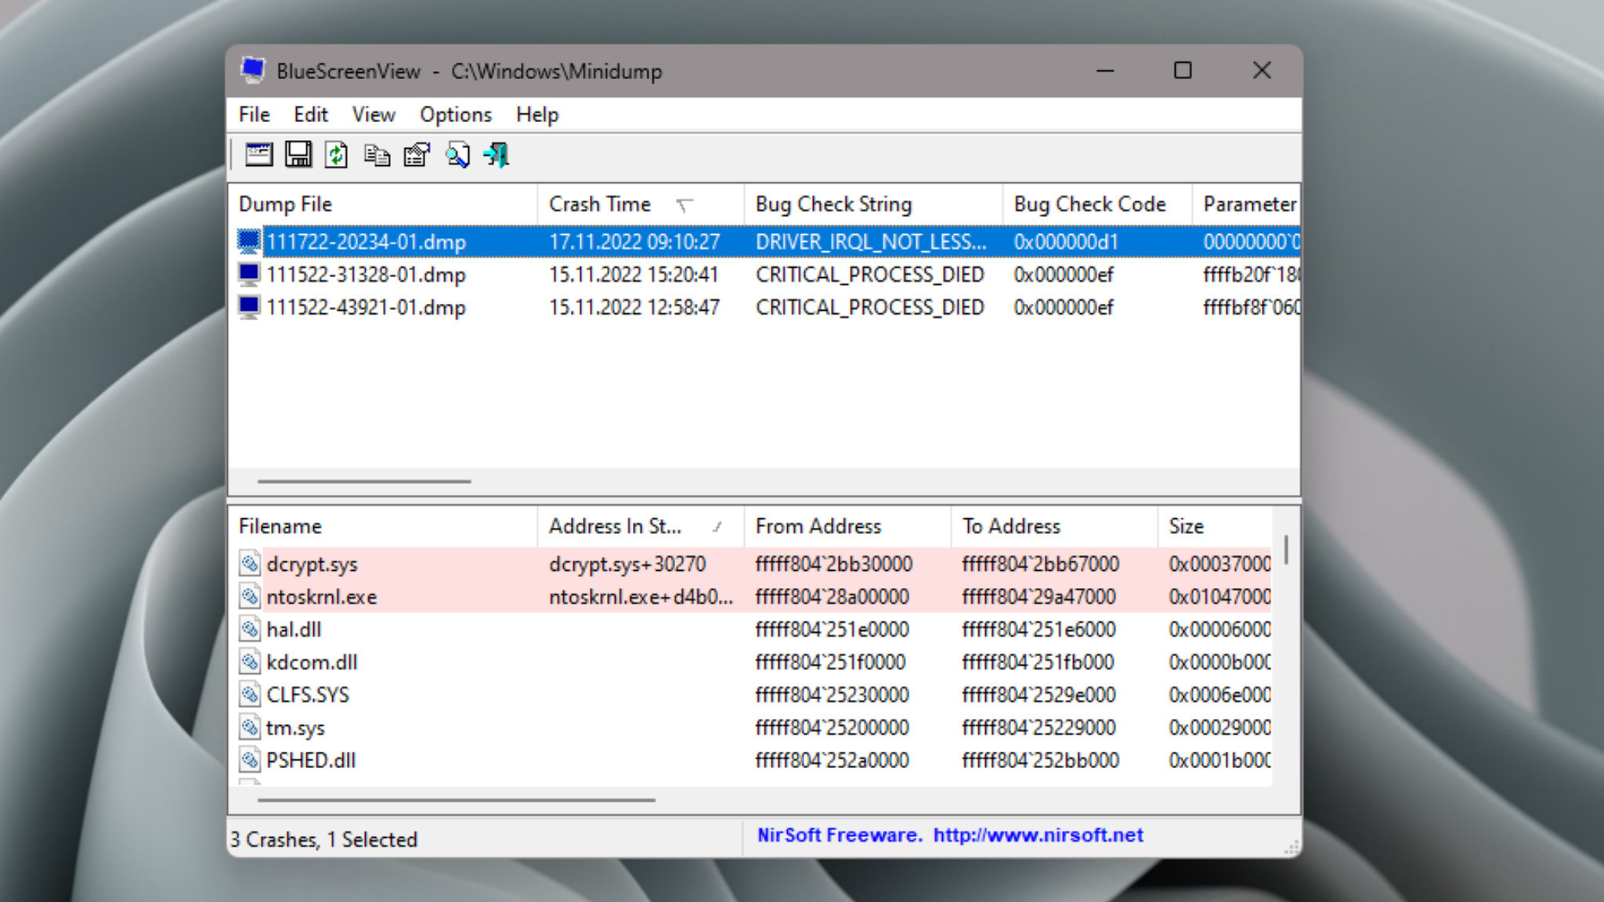Viewport: 1604px width, 902px height.
Task: Open the View menu
Action: (373, 114)
